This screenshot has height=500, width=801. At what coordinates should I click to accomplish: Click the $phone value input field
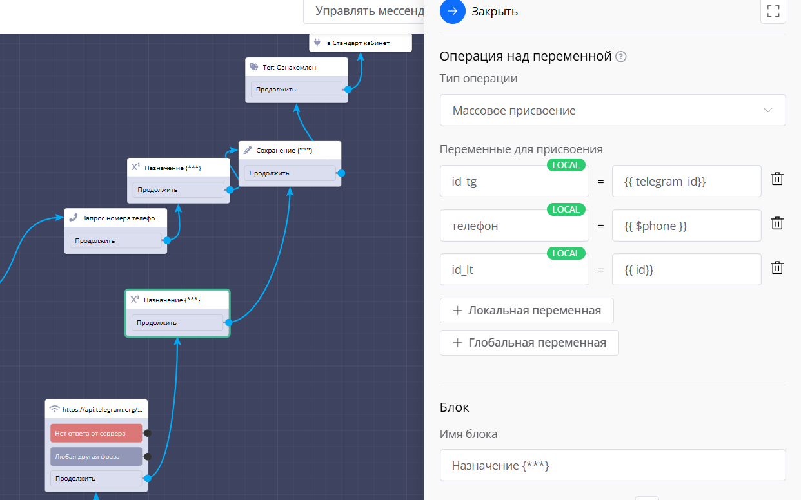[x=686, y=226]
